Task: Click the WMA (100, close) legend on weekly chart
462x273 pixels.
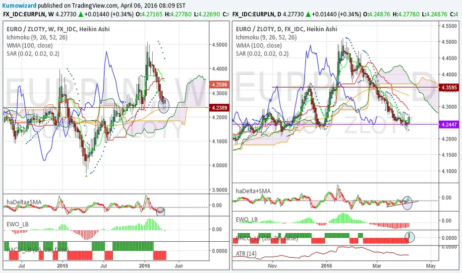Action: (x=29, y=46)
